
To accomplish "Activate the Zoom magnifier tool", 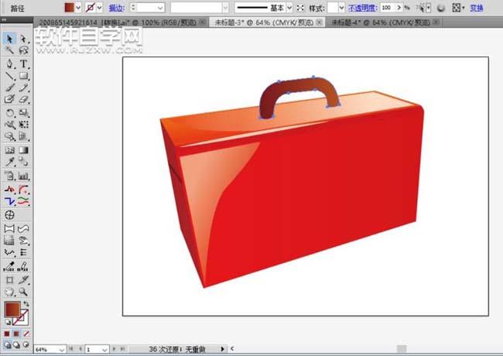I will click(24, 291).
